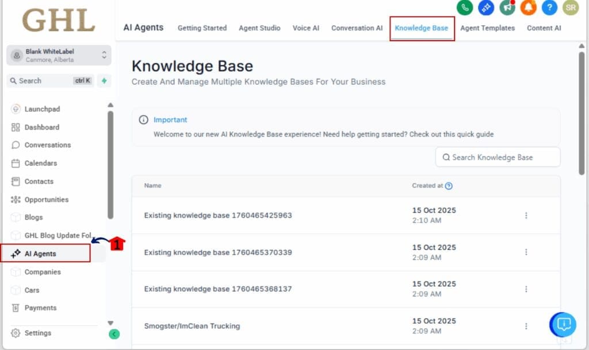Open the chat widget bubble

(563, 324)
